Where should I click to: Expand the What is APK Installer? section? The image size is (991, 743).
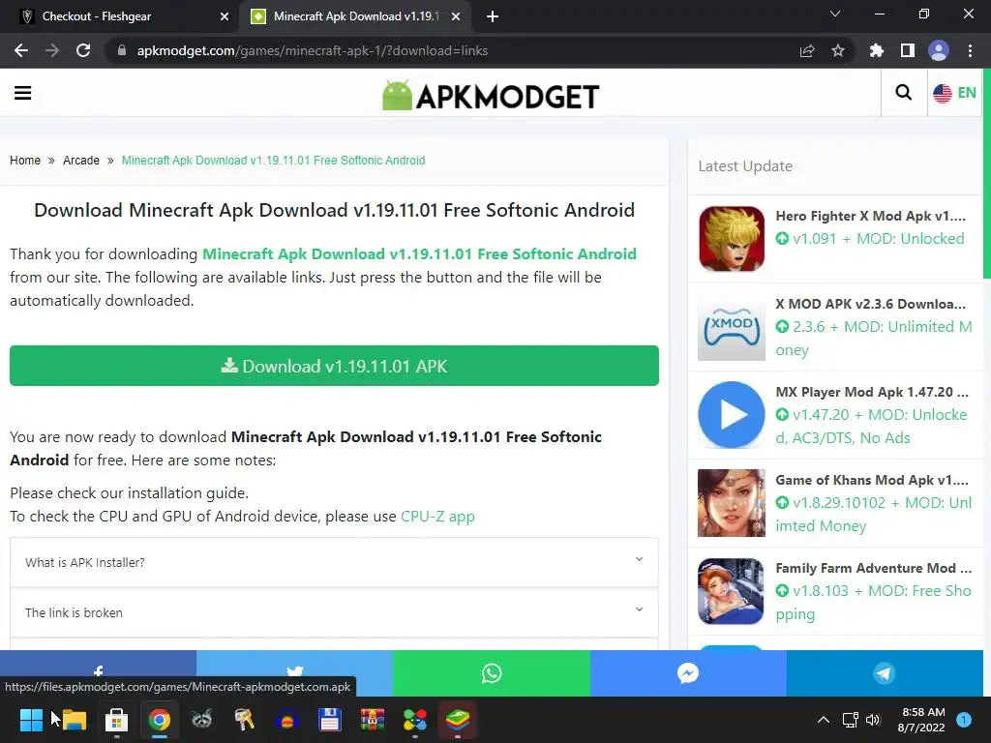click(x=334, y=562)
